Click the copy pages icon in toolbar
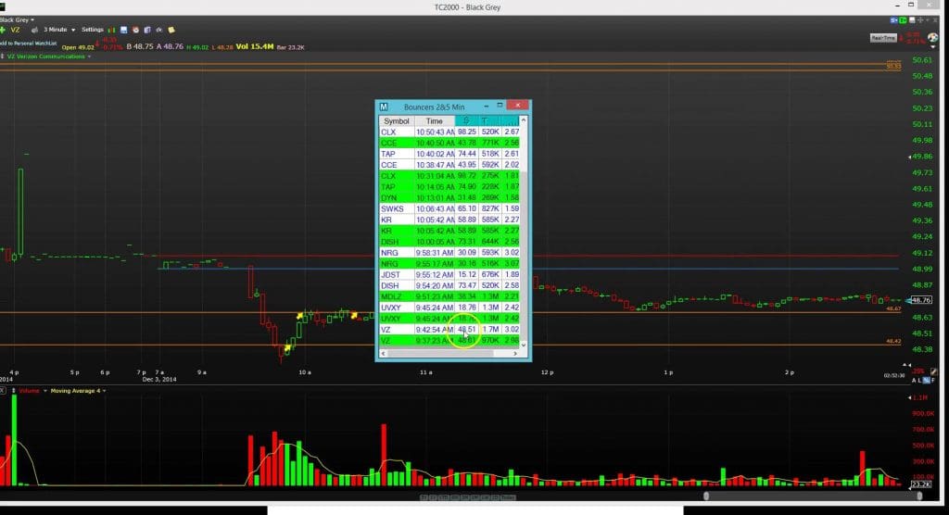949x515 pixels. coord(147,30)
